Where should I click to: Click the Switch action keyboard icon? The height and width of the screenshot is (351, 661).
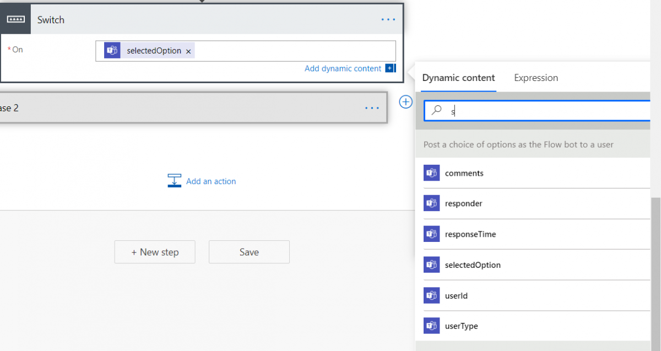click(x=15, y=18)
